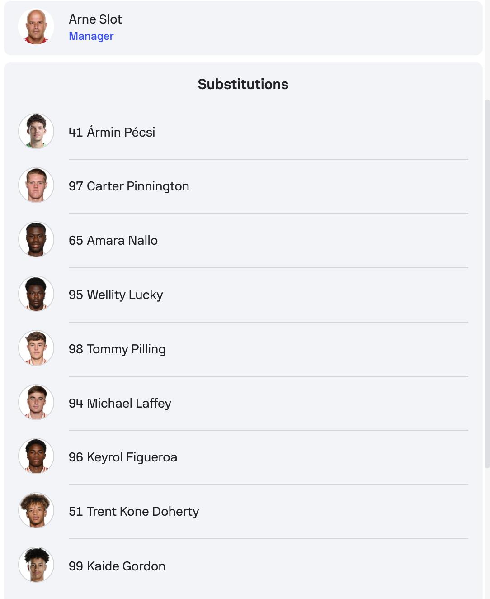This screenshot has height=599, width=490.
Task: Open 97 Carter Pinnington player entry
Action: click(129, 186)
